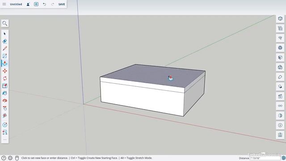The height and width of the screenshot is (161, 286).
Task: Open the Instructor graduation cap panel
Action: point(280,38)
